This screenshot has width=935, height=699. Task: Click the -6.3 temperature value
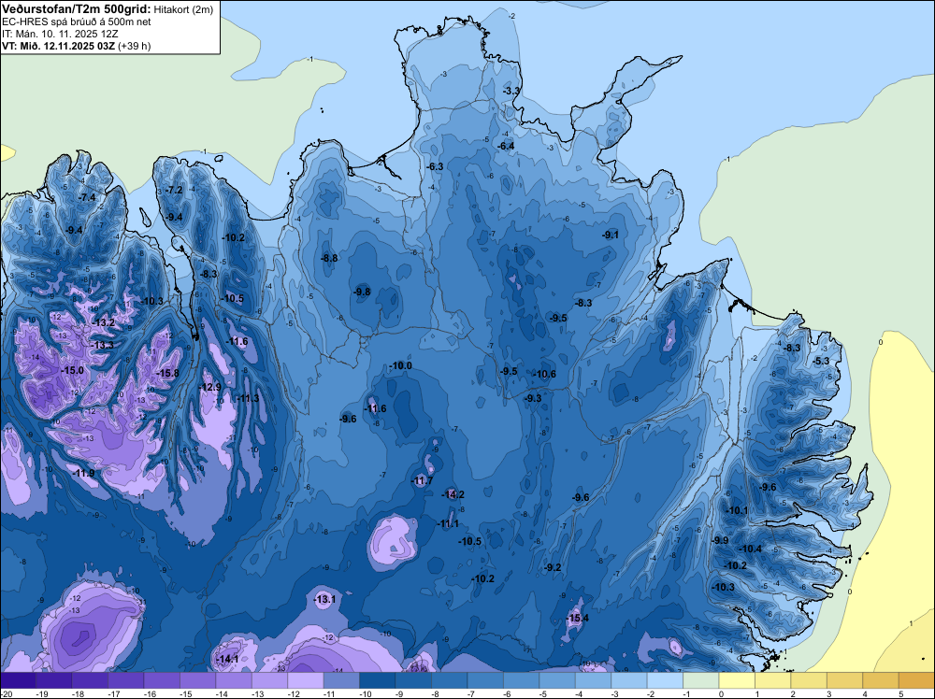[435, 166]
